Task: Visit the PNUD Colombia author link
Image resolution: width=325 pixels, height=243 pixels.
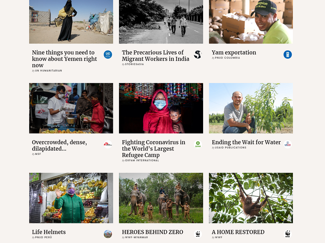Action: coord(227,58)
